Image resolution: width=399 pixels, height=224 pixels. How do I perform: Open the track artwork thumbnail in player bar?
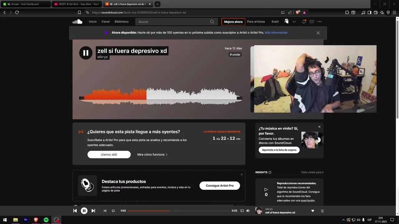(259, 211)
